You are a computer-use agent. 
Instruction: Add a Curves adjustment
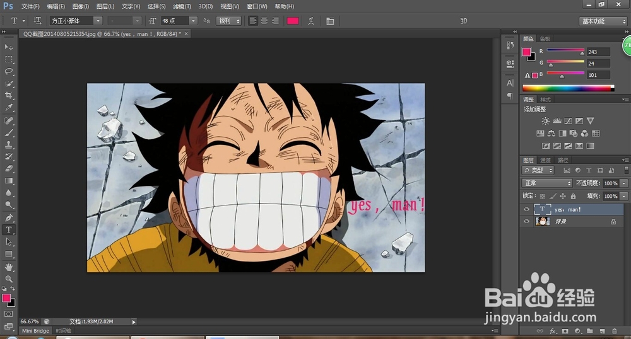click(x=569, y=121)
